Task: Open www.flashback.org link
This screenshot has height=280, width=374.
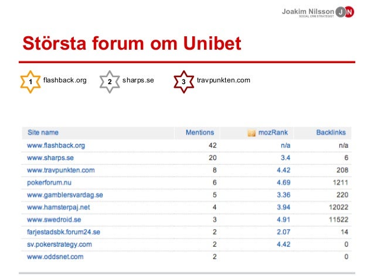Action: point(56,146)
